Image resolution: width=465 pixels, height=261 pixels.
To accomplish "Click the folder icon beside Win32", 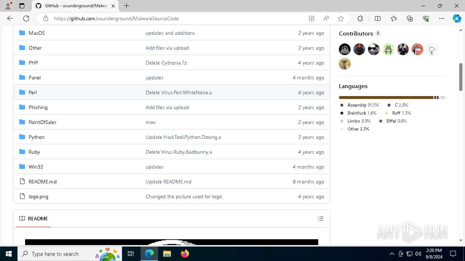I will coord(22,166).
